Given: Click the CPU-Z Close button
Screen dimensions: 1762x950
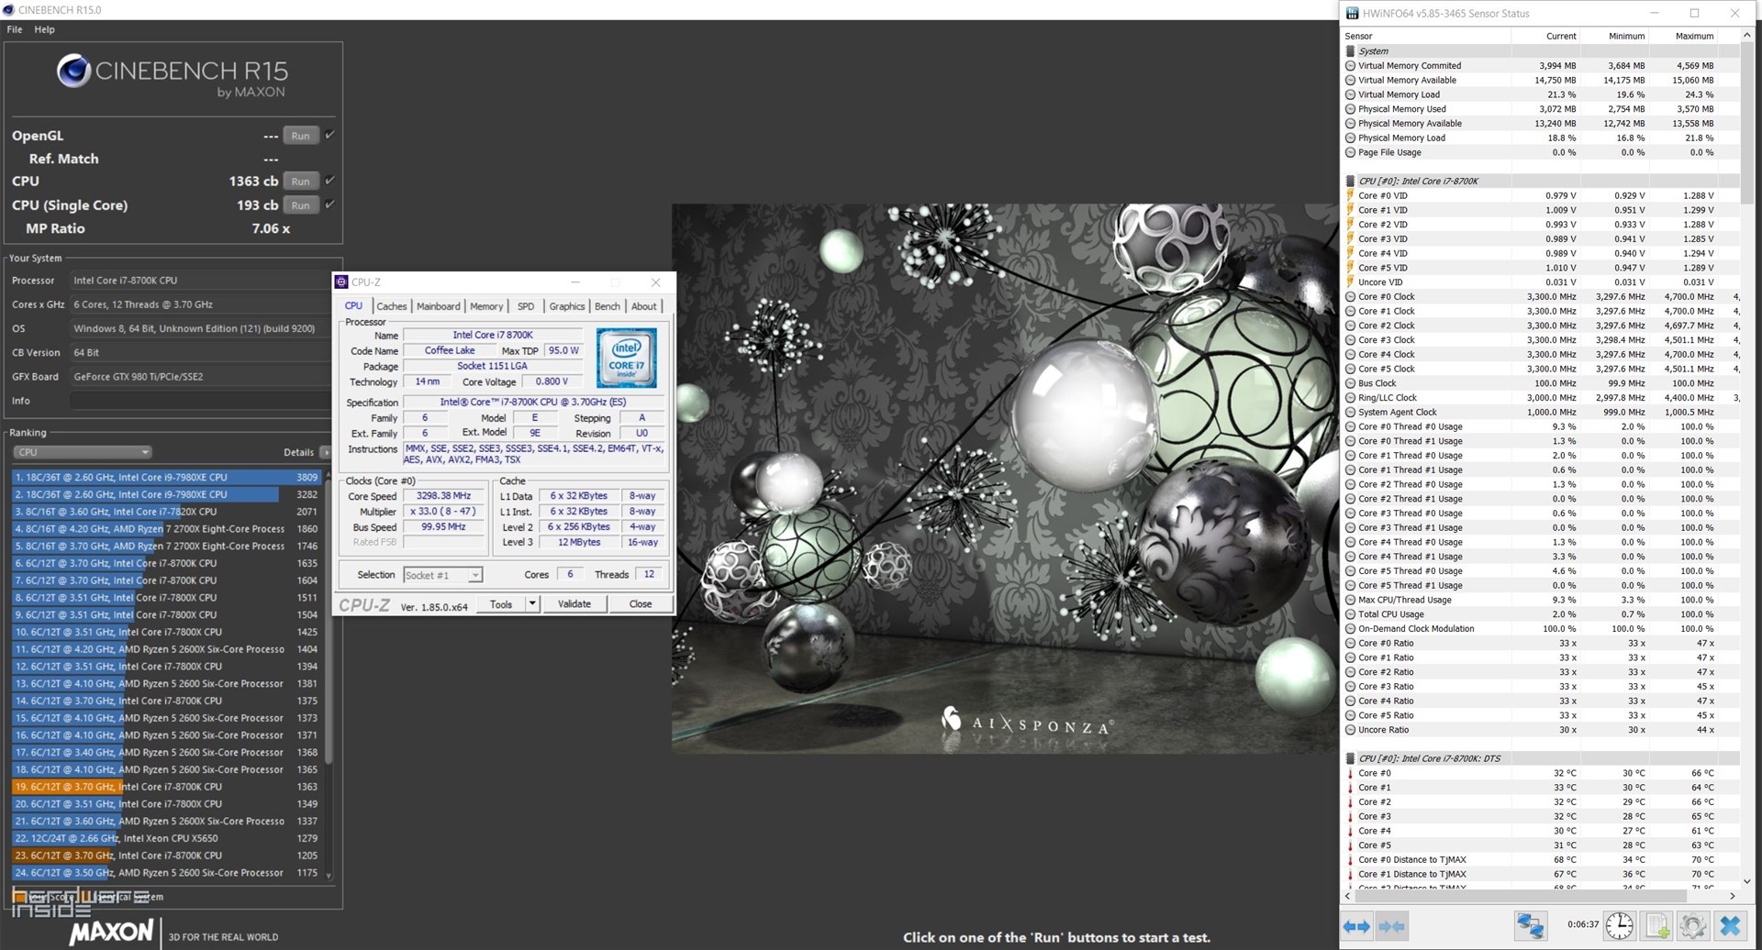Looking at the screenshot, I should pyautogui.click(x=641, y=604).
